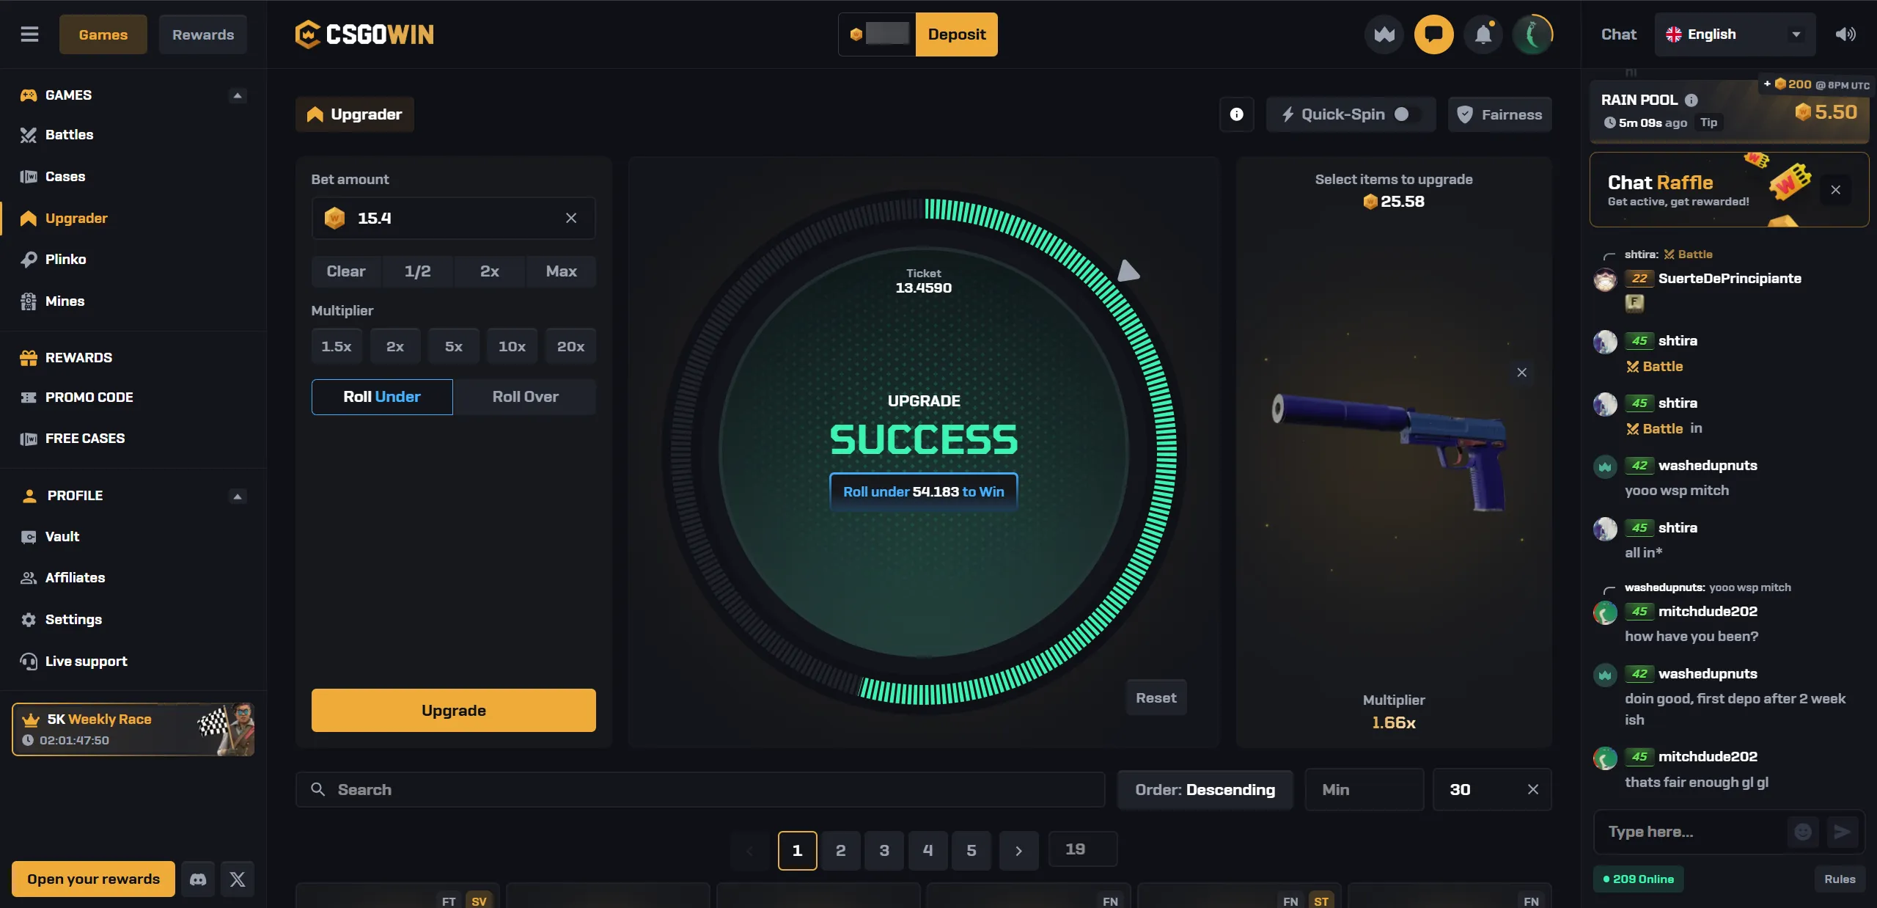Focus the Min price field

point(1364,790)
